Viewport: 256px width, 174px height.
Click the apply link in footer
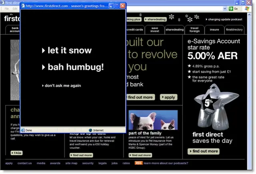coord(9,163)
